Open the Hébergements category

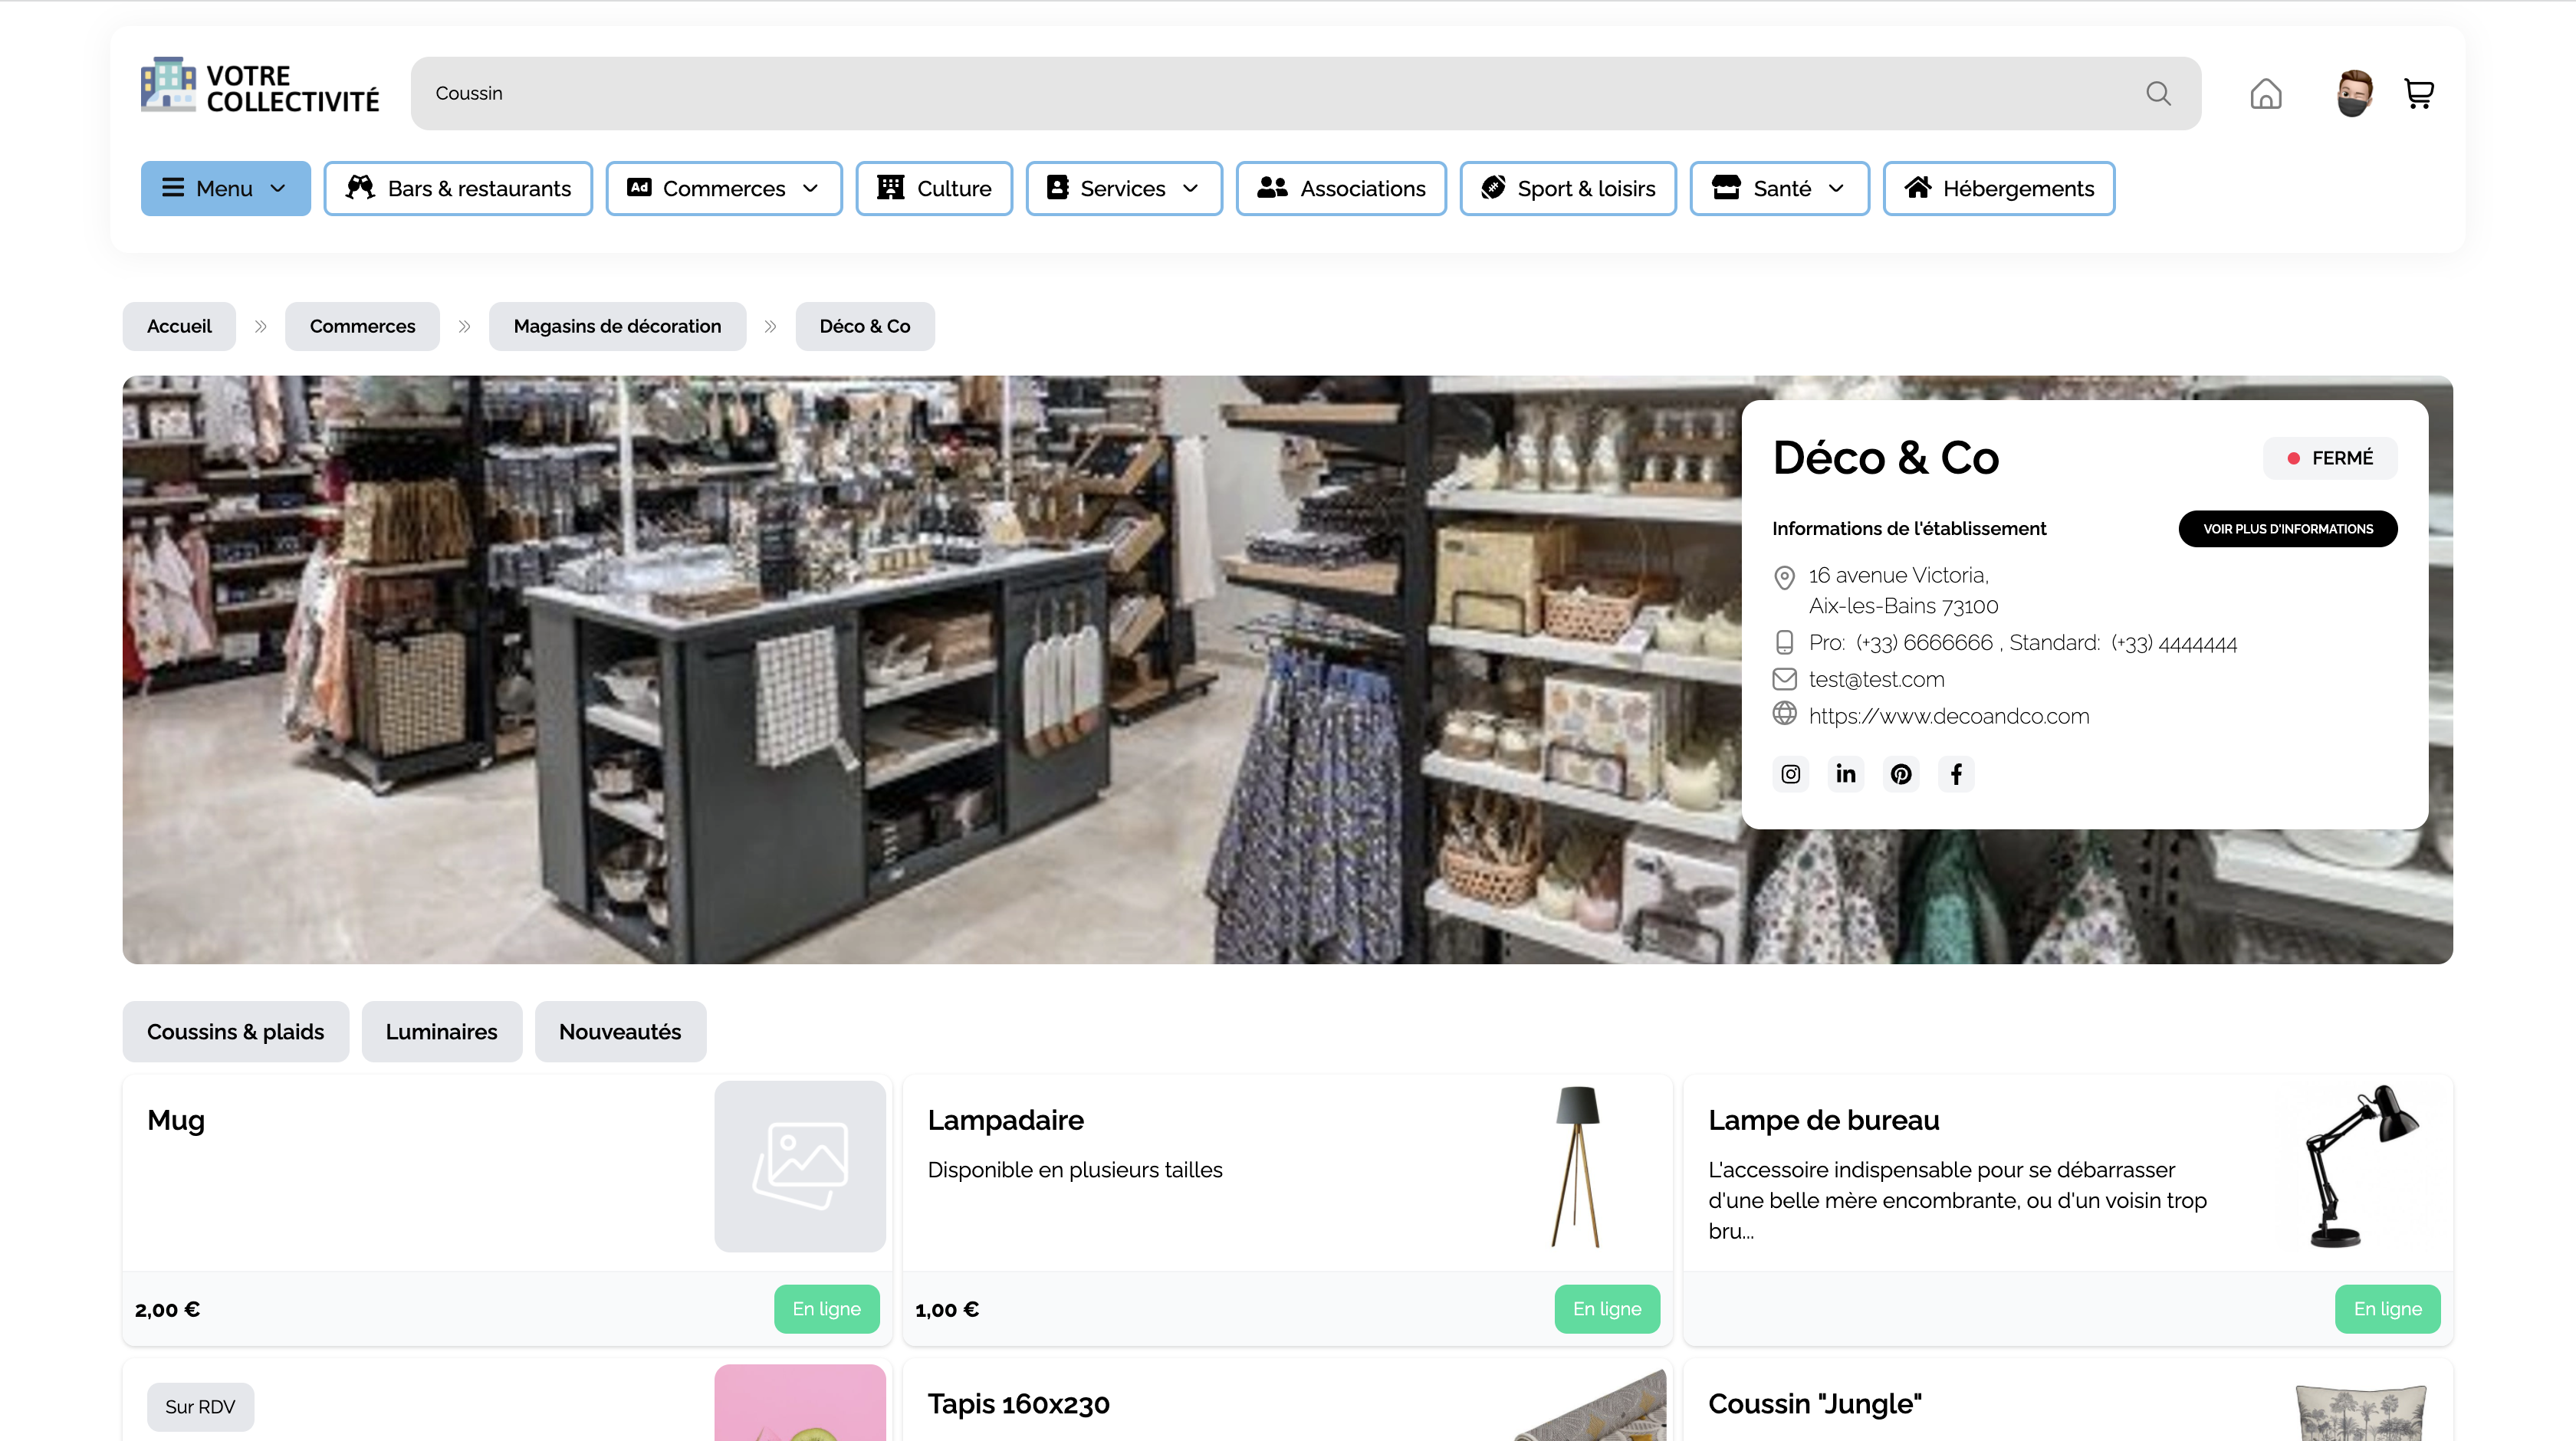(1999, 188)
